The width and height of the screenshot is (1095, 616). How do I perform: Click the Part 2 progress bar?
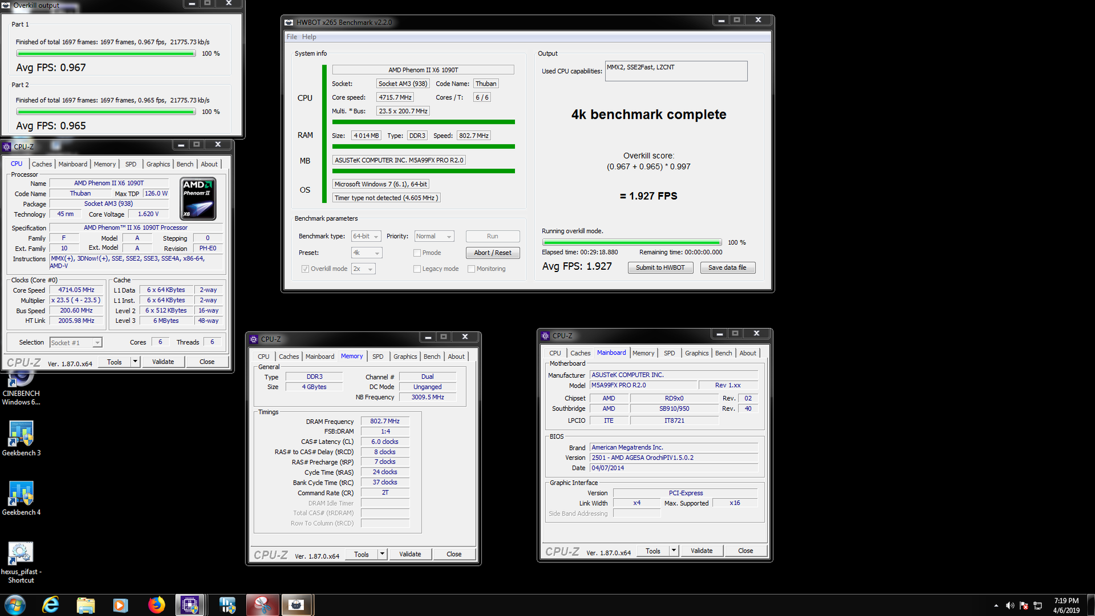pos(106,112)
